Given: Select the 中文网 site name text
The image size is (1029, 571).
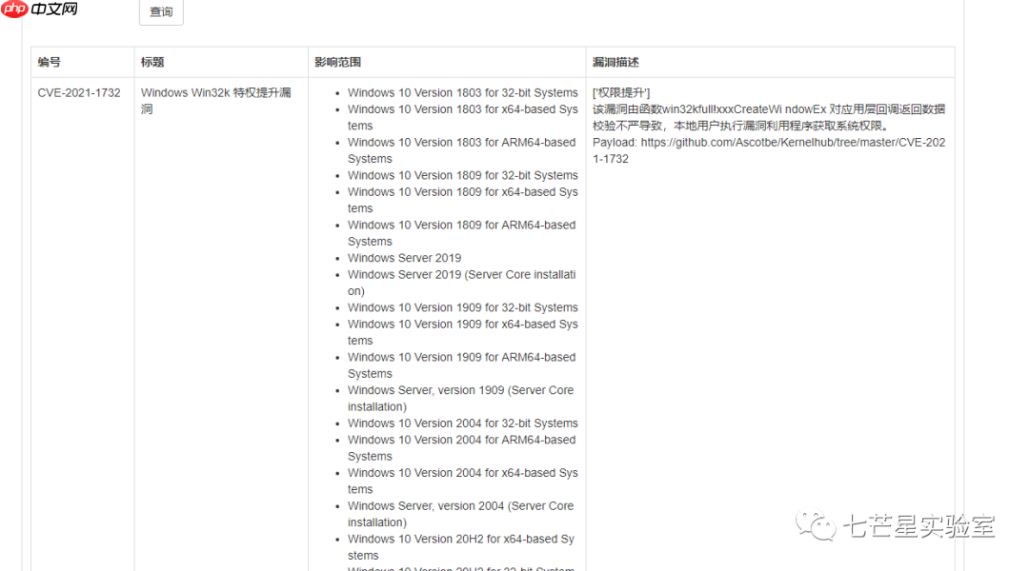Looking at the screenshot, I should point(53,10).
